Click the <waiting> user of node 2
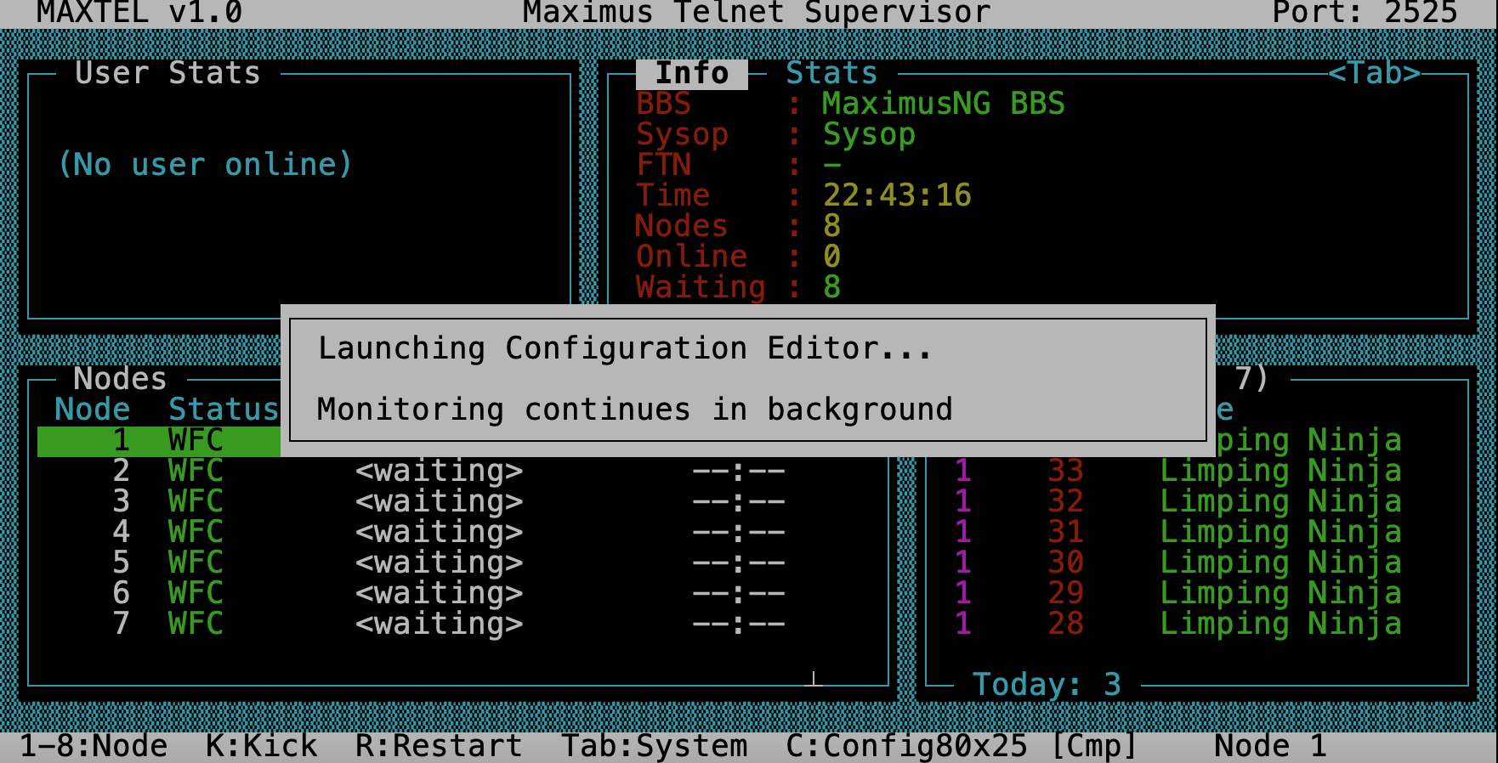 pos(439,472)
